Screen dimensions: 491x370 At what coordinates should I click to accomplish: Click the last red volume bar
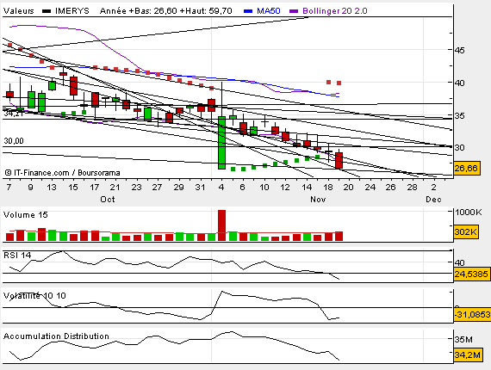click(339, 236)
